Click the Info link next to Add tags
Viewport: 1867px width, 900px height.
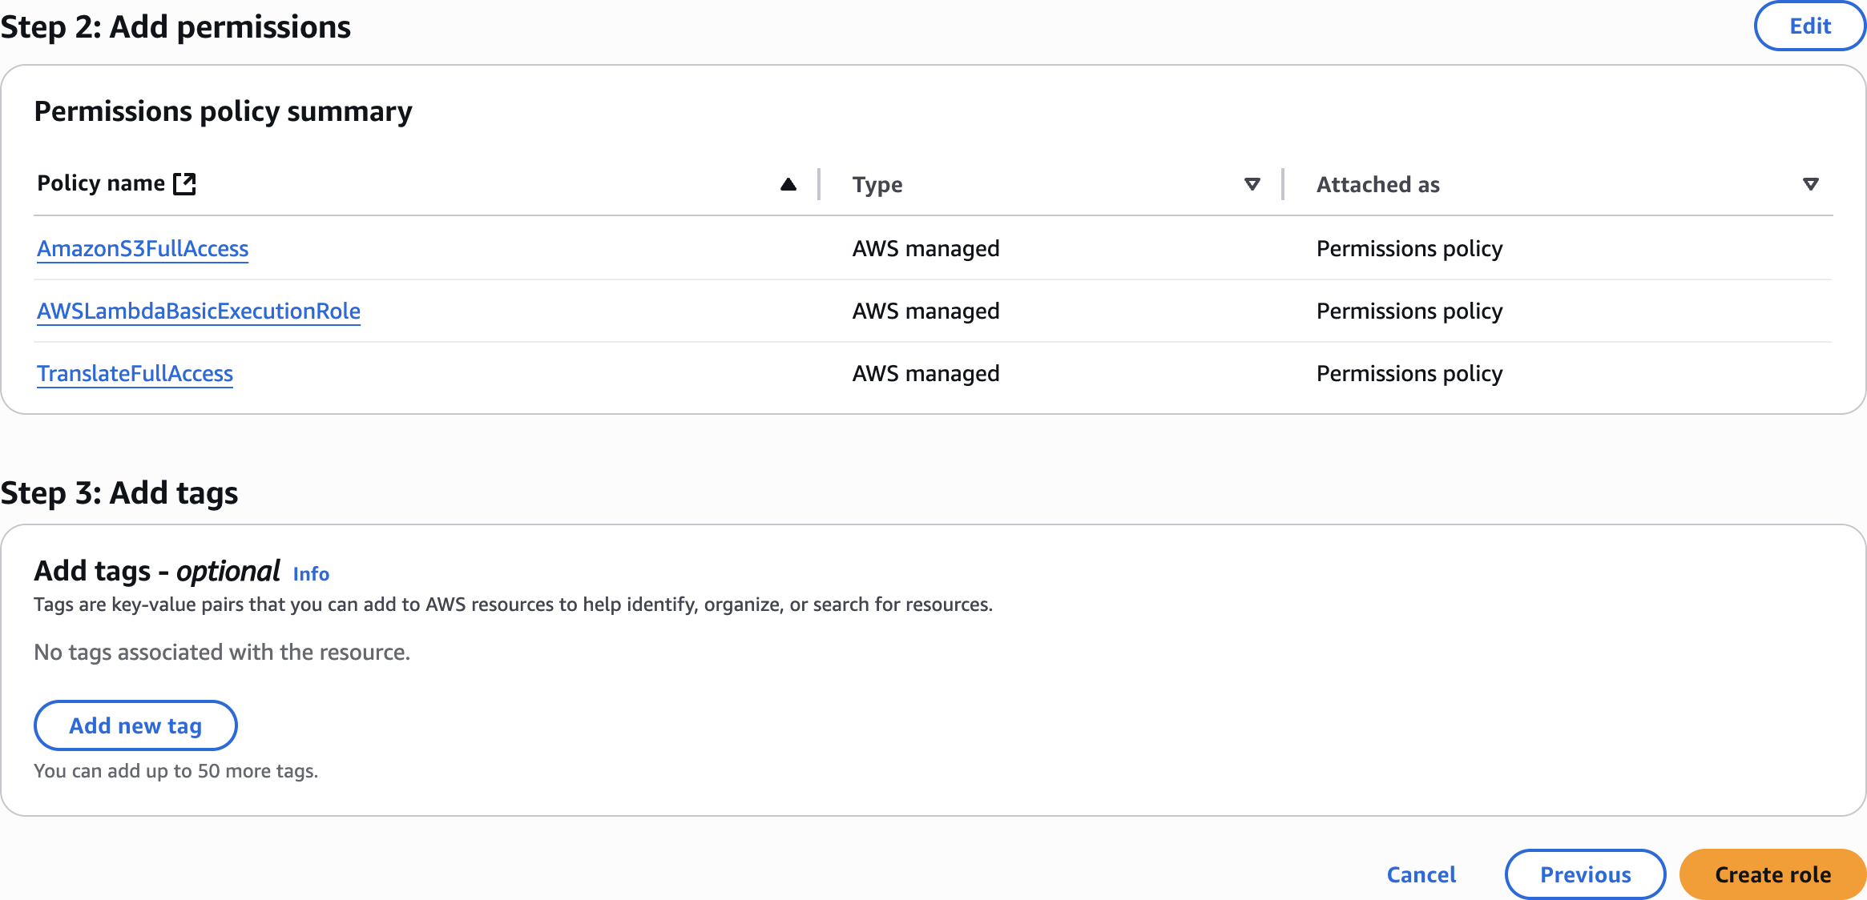(311, 573)
